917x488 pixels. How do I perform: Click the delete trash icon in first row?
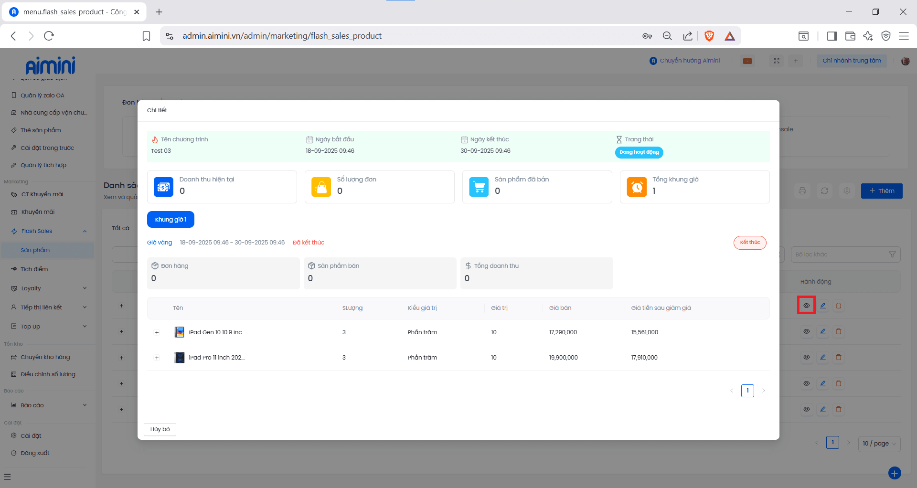tap(839, 306)
